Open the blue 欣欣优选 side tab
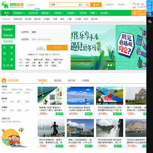 (150, 8)
